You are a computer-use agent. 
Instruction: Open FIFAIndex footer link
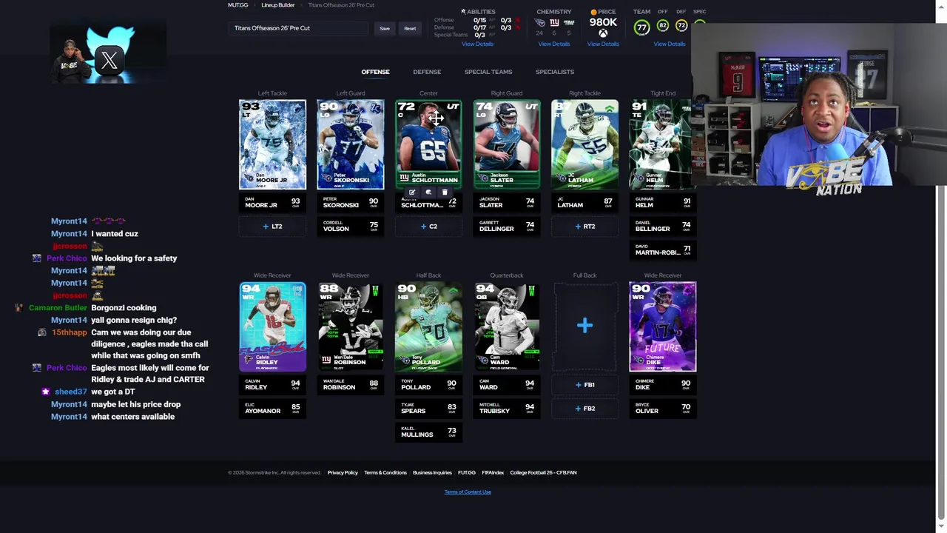493,472
